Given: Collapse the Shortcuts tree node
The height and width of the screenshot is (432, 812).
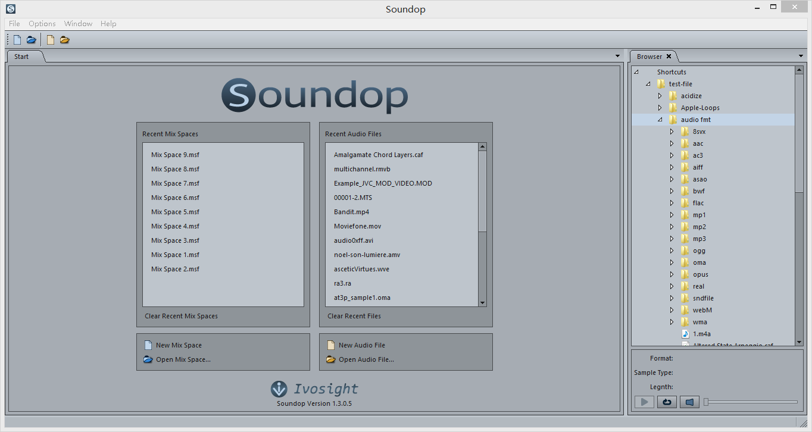Looking at the screenshot, I should 636,72.
